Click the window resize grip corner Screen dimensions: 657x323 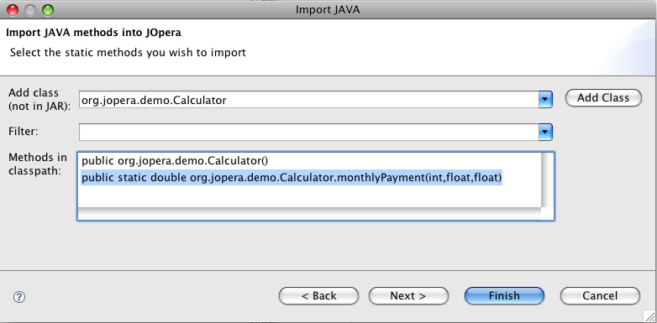tap(649, 316)
